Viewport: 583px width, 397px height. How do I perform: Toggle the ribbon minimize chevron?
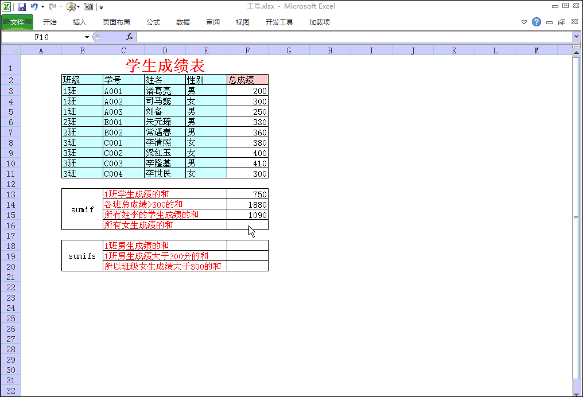point(524,22)
